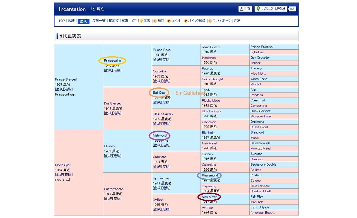Open the Breakfast Bell ancestor link
Image resolution: width=357 pixels, height=218 pixels.
click(260, 191)
